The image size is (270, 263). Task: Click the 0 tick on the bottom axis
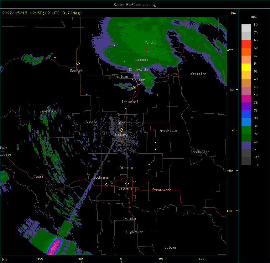click(121, 259)
